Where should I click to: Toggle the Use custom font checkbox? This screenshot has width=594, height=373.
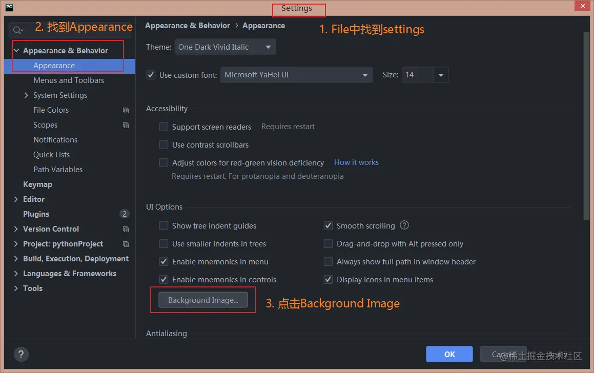click(x=151, y=75)
